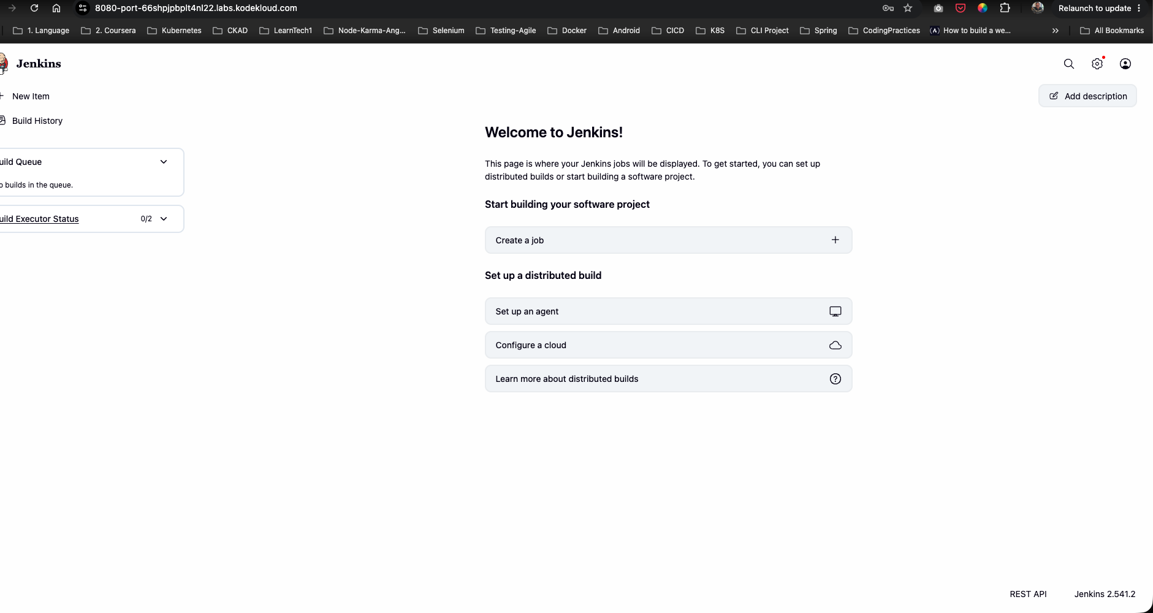
Task: Reload the browser page
Action: (34, 8)
